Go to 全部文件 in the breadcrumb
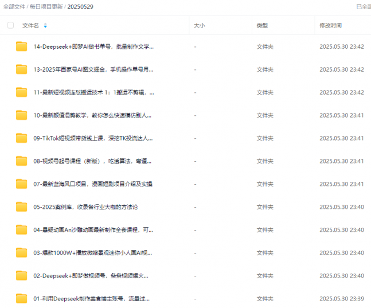The height and width of the screenshot is (308, 371). [14, 6]
